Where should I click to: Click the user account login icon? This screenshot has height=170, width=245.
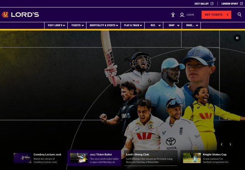coord(182,15)
